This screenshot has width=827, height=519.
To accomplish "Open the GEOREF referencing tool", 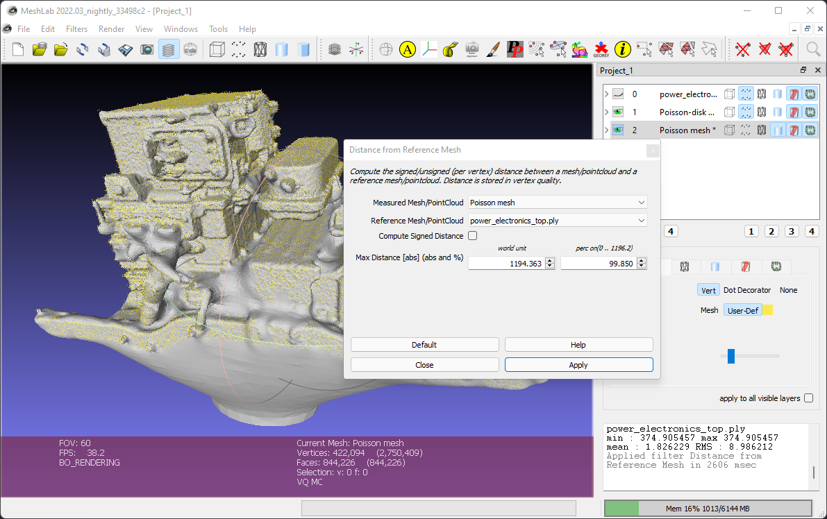I will pos(601,49).
